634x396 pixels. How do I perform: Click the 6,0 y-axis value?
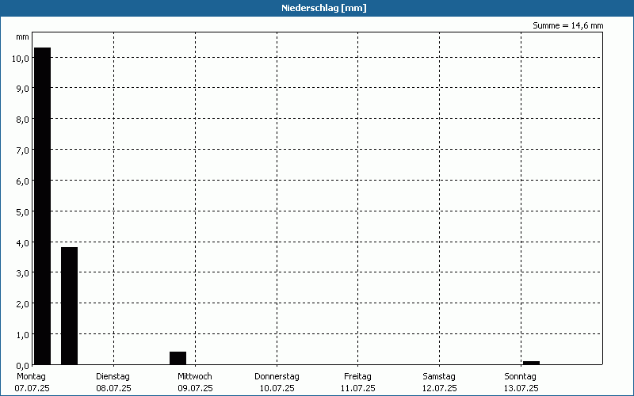click(x=23, y=181)
